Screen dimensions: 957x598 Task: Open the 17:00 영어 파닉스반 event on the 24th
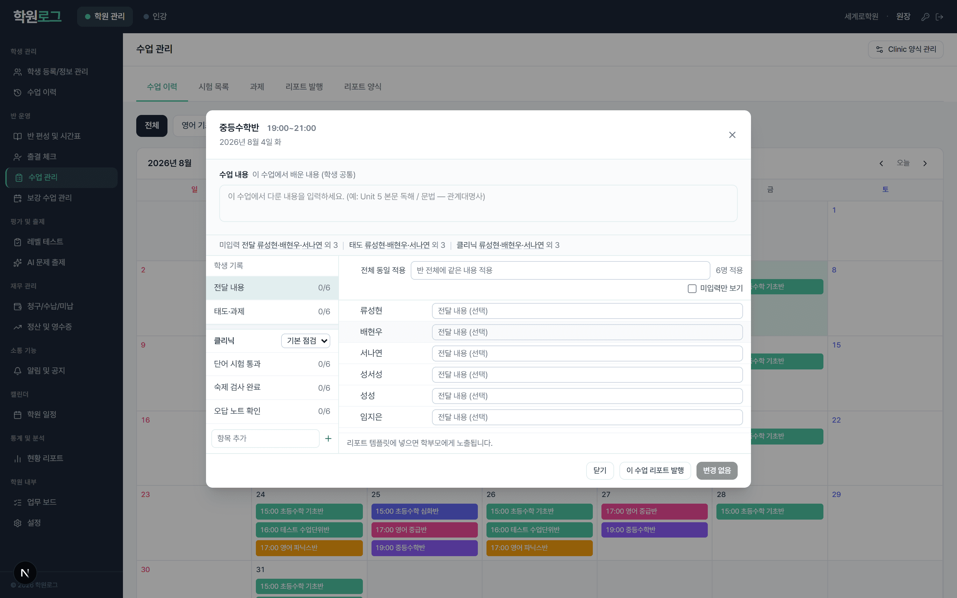309,548
